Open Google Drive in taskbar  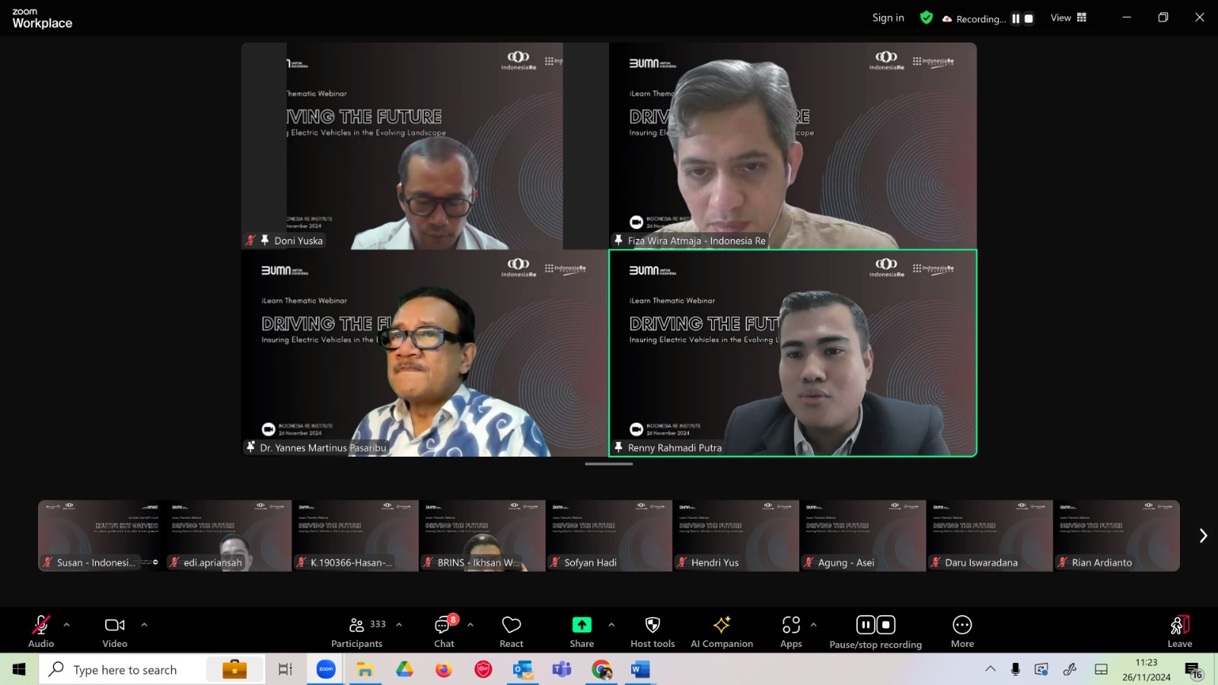404,669
